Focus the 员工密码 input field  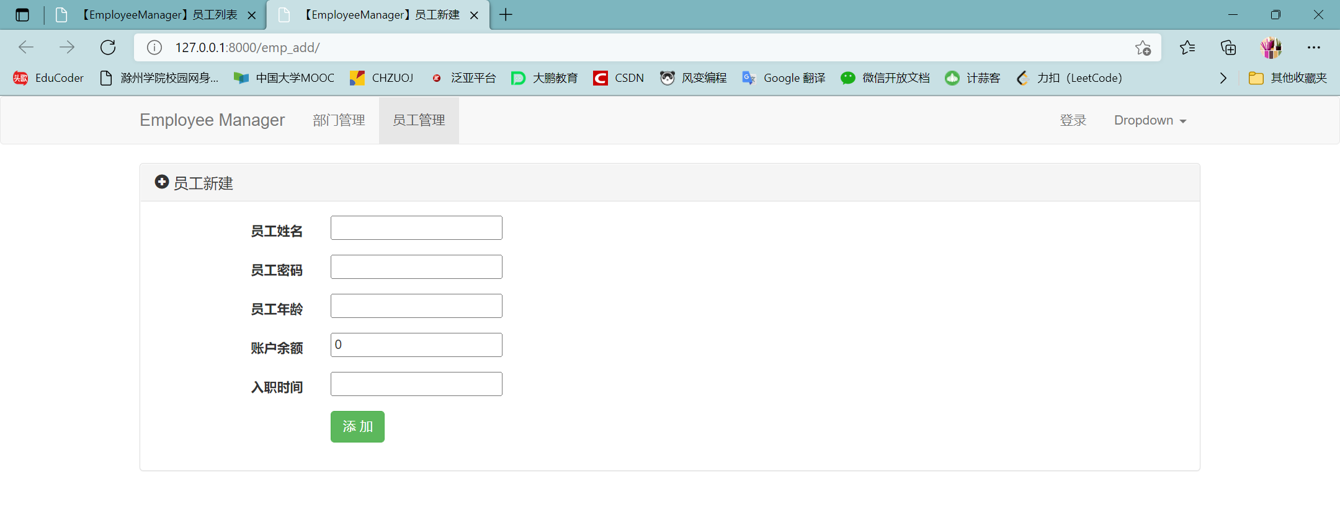tap(416, 267)
